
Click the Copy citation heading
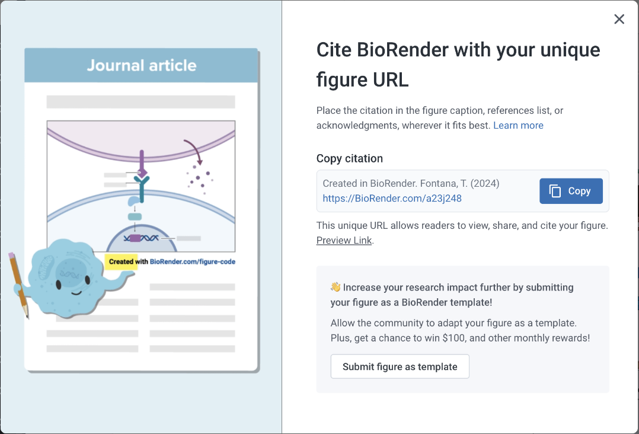point(350,158)
